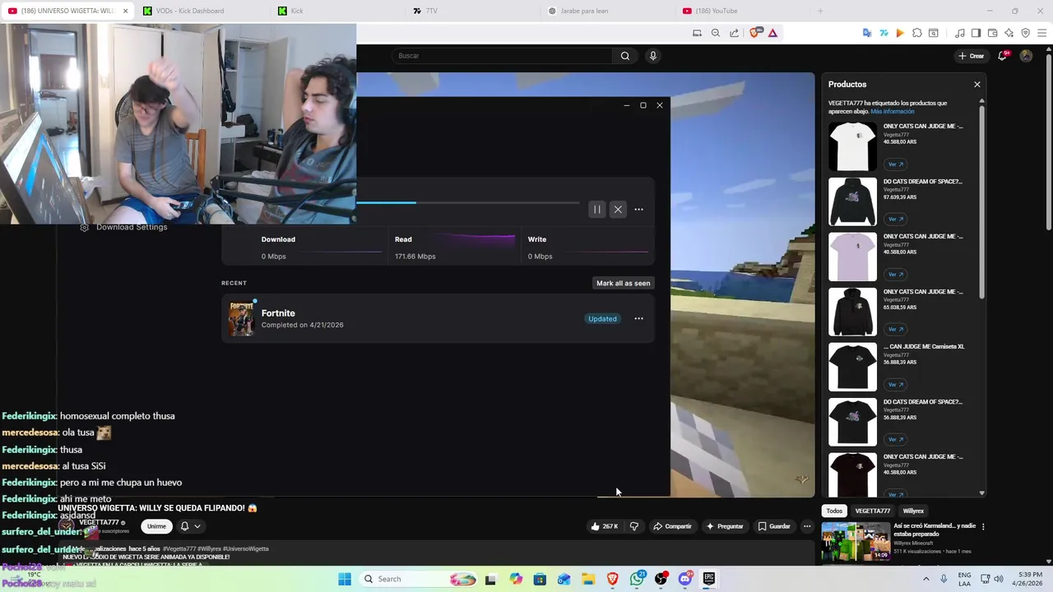Image resolution: width=1053 pixels, height=592 pixels.
Task: Click the Brave Rewards triangle icon
Action: [772, 33]
